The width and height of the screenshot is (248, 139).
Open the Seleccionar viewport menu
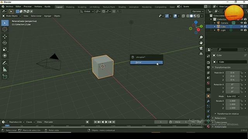tap(36, 16)
